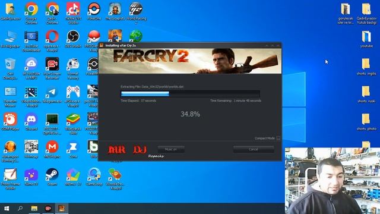Minimize the Far Cry 2 installer window
Image resolution: width=380 pixels, height=214 pixels.
(267, 45)
